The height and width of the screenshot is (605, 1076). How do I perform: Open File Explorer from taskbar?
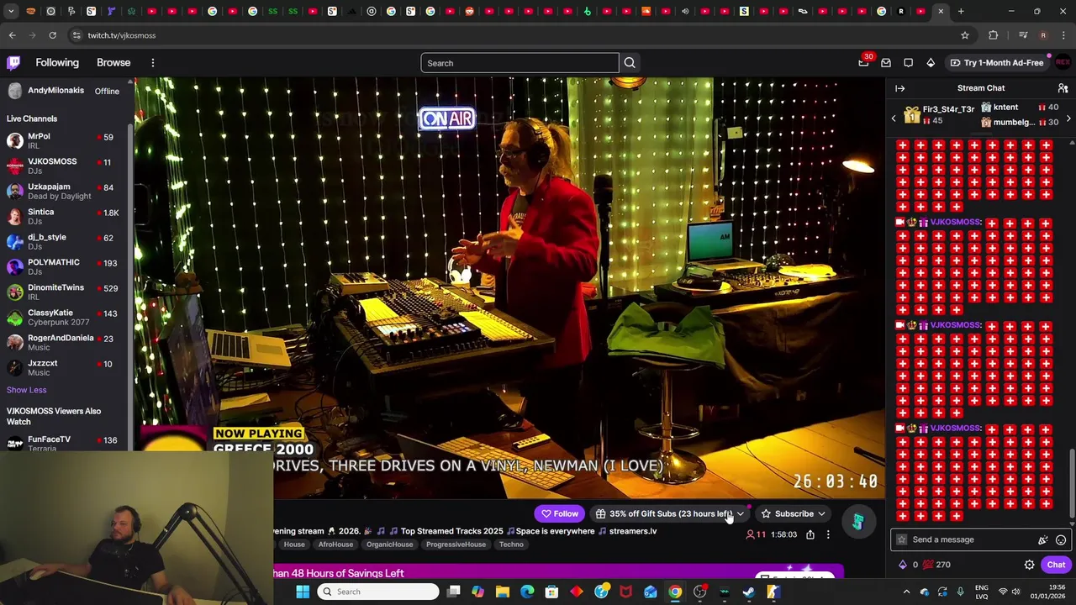pyautogui.click(x=502, y=592)
